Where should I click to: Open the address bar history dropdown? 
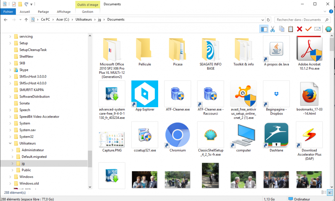point(262,20)
